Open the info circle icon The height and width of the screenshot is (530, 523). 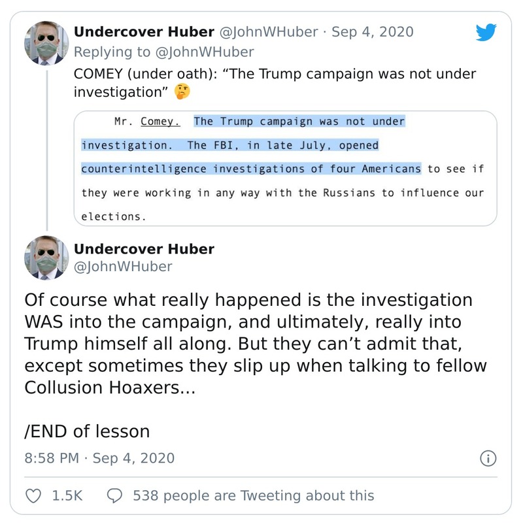click(488, 458)
